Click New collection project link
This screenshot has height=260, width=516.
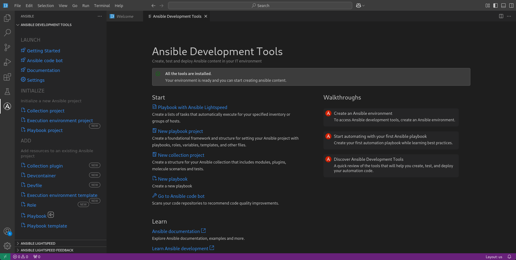pos(181,155)
